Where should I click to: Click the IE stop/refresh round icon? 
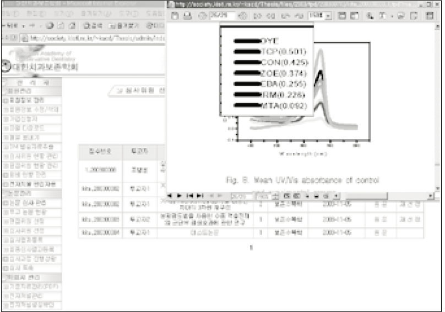pos(50,25)
